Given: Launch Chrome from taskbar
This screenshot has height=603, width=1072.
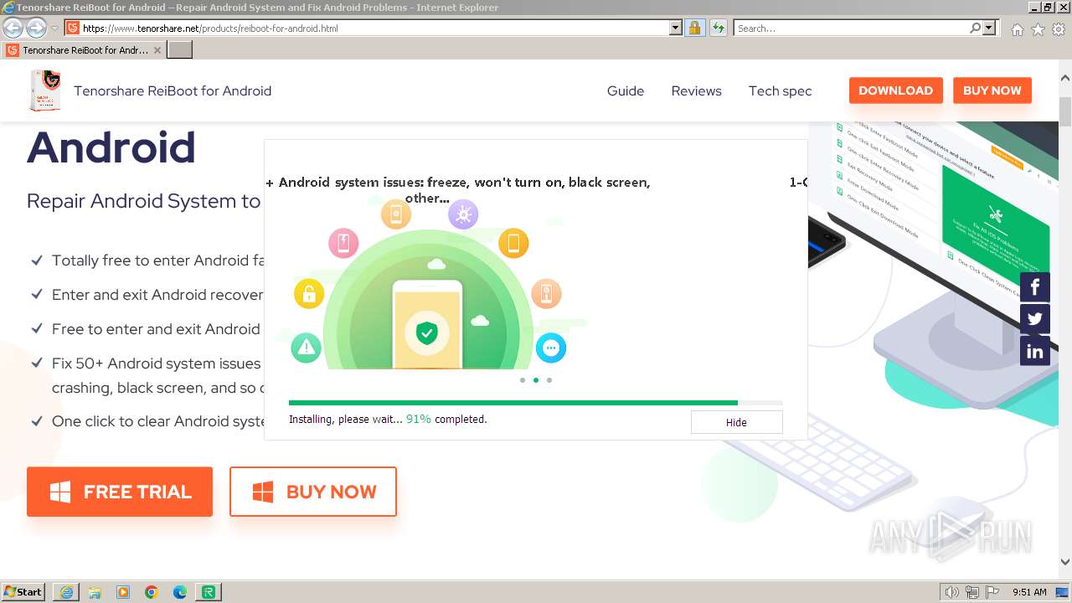Looking at the screenshot, I should (152, 592).
